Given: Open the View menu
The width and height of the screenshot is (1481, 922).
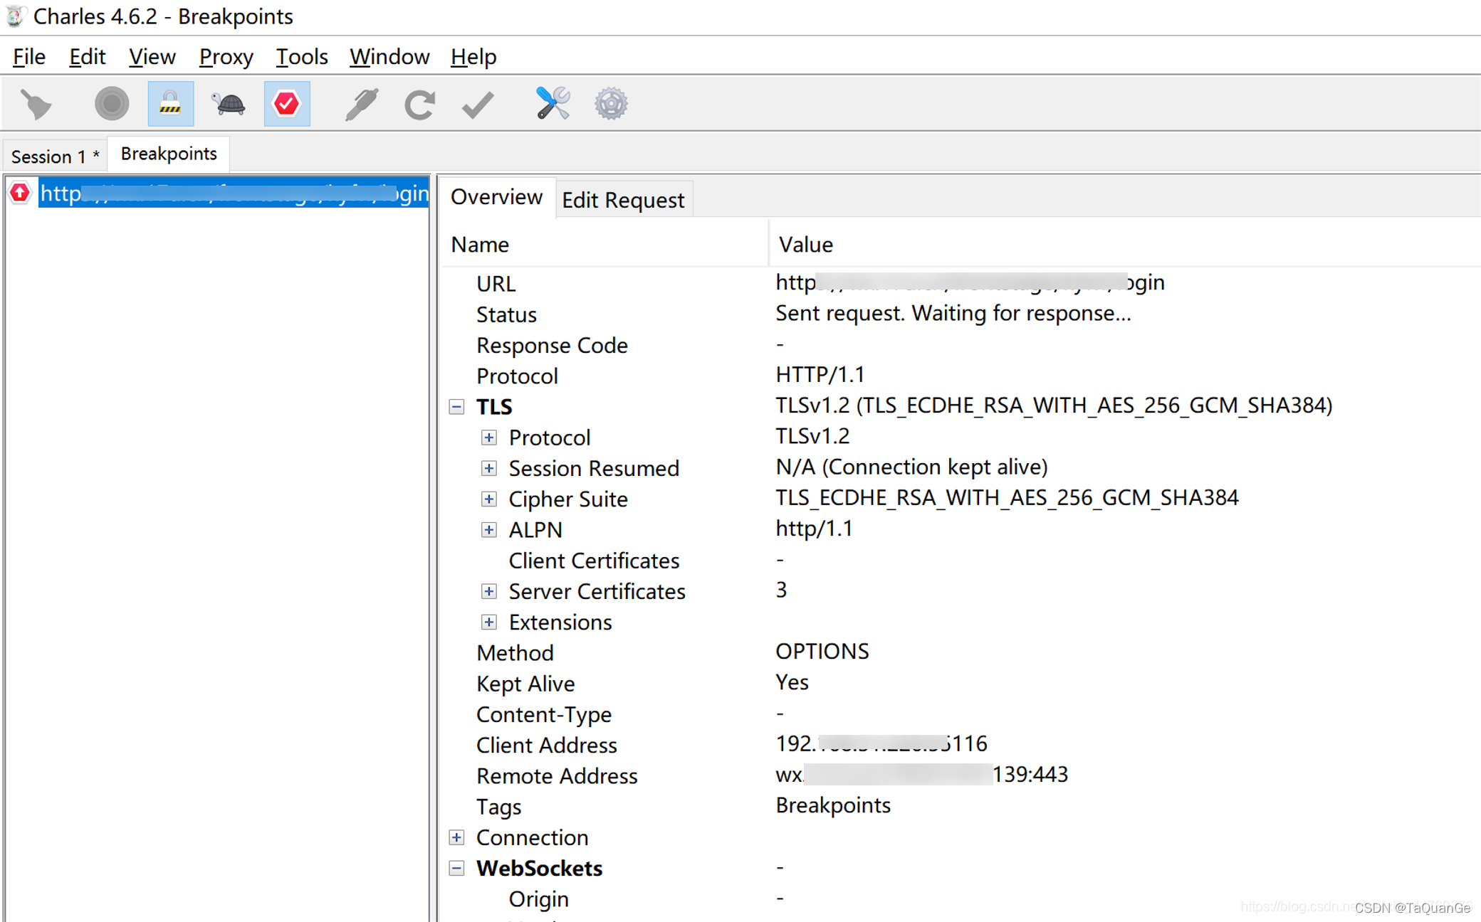Looking at the screenshot, I should click(x=152, y=57).
